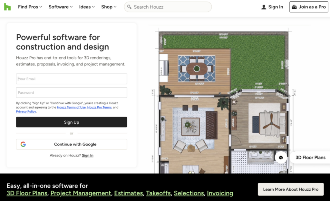Screen dimensions: 330x201
Task: Expand the Ideas dropdown menu
Action: point(87,7)
